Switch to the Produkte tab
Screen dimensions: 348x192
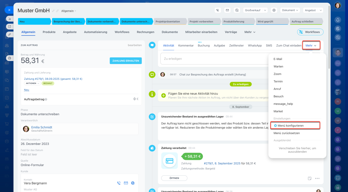tap(49, 32)
